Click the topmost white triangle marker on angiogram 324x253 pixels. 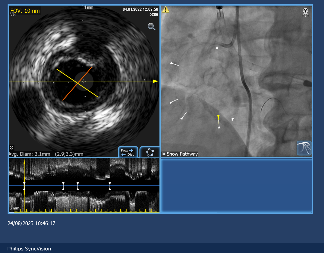point(217,48)
